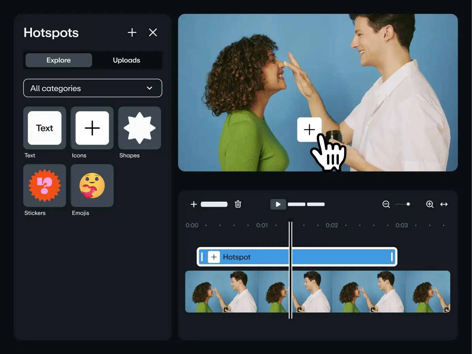
Task: Select the last video thumbnail in filmstrip
Action: point(428,291)
